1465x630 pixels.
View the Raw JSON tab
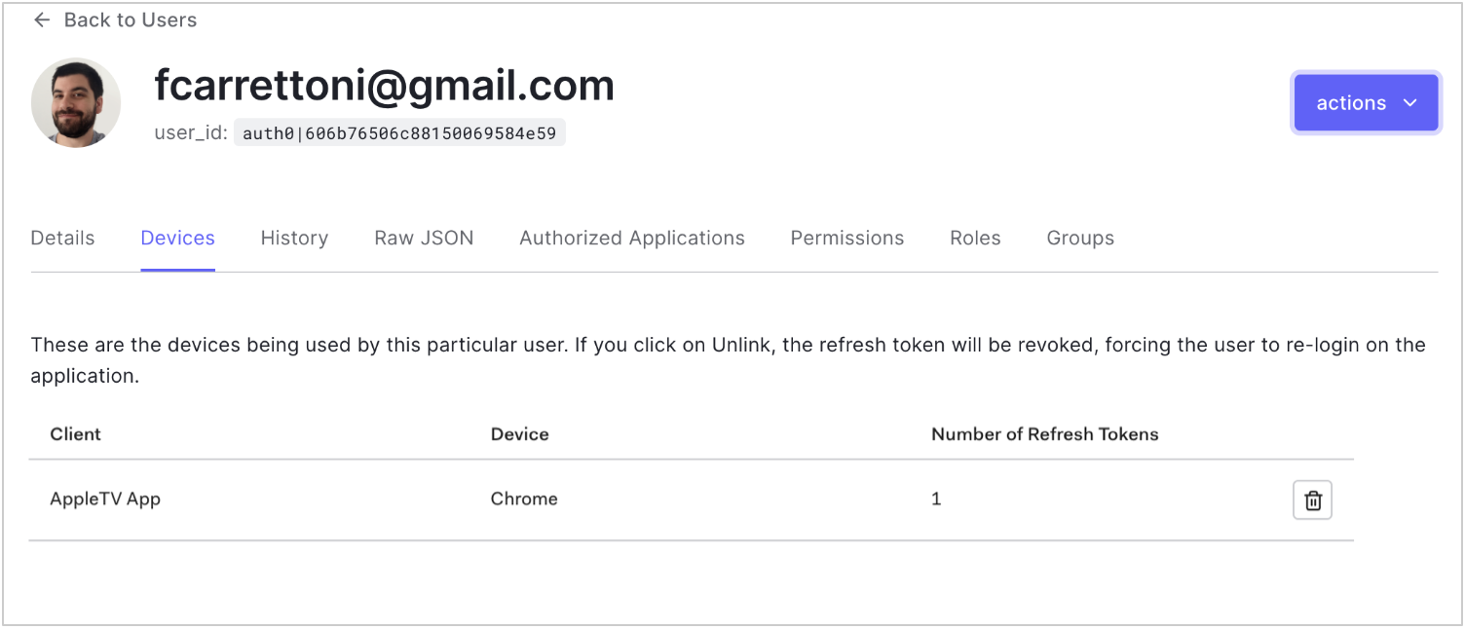coord(424,238)
